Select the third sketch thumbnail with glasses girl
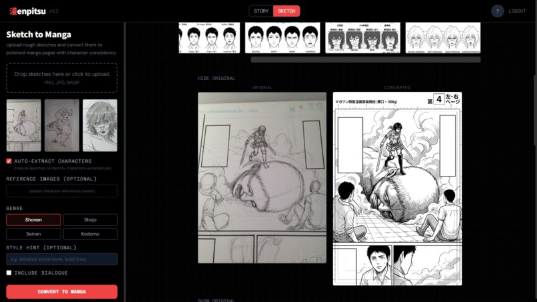The height and width of the screenshot is (302, 537). 100,125
